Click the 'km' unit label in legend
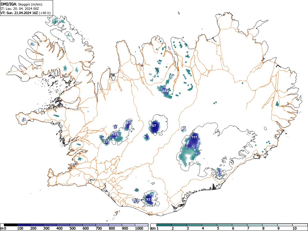 pos(153,229)
